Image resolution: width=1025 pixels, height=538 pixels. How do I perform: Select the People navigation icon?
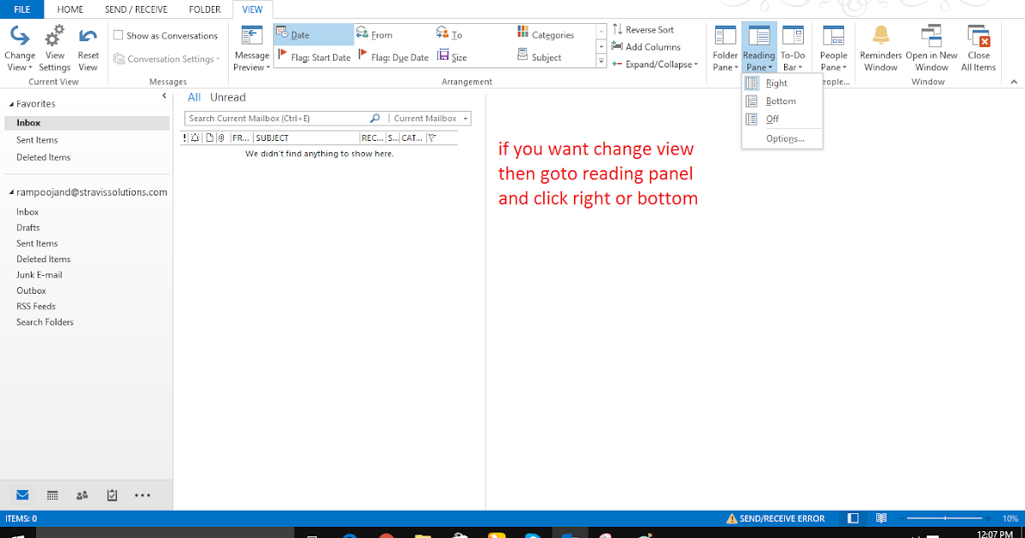pyautogui.click(x=81, y=495)
